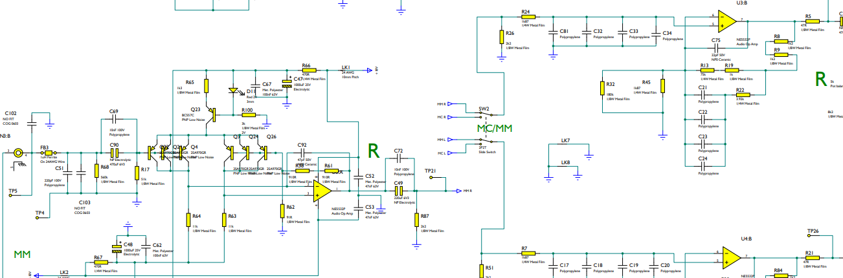This screenshot has width=843, height=278.
Task: Select the round input connector symbol
Action: [19, 153]
